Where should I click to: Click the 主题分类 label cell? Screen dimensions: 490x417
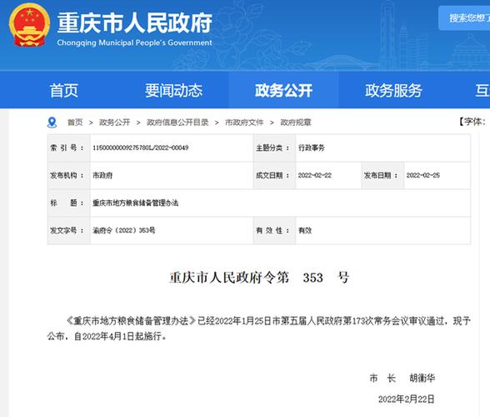click(274, 148)
